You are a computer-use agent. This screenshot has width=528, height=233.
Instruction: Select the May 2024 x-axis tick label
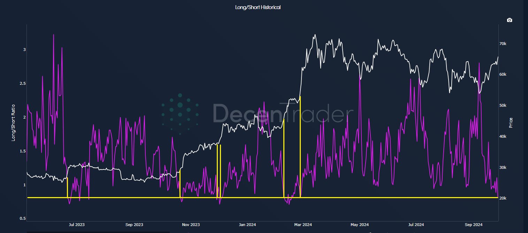point(359,225)
